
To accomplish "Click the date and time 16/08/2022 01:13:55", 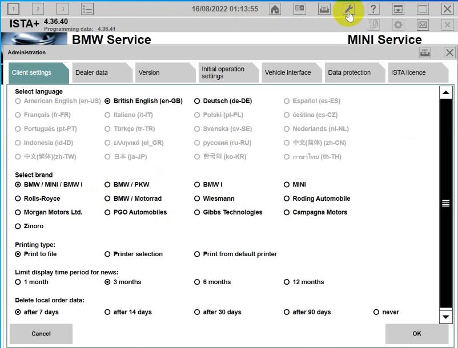I will [225, 9].
